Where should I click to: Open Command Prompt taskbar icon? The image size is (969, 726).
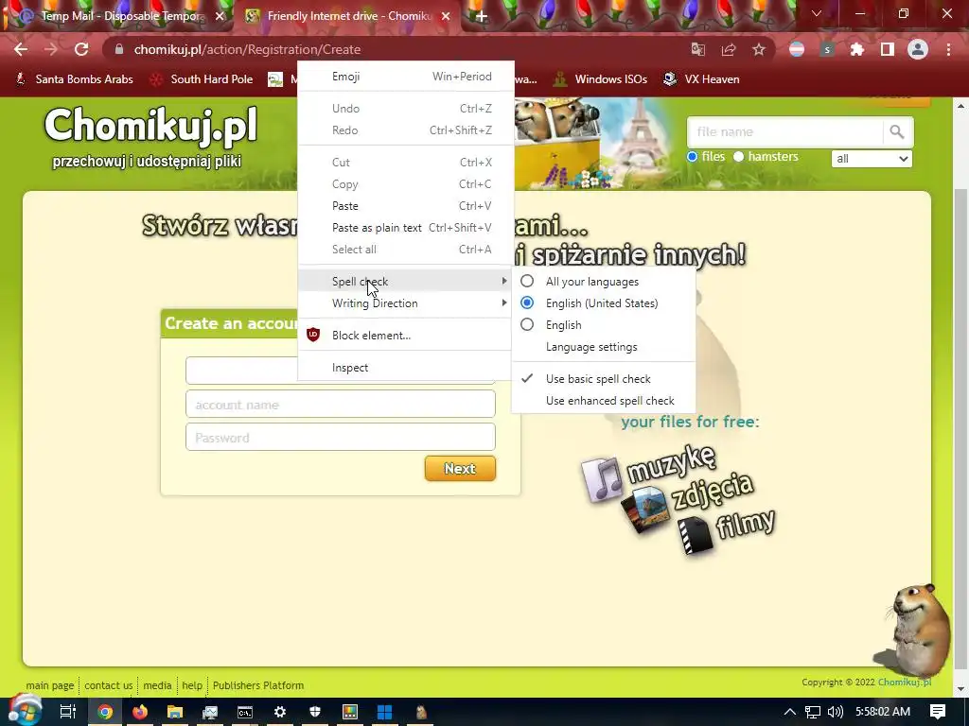tap(245, 712)
